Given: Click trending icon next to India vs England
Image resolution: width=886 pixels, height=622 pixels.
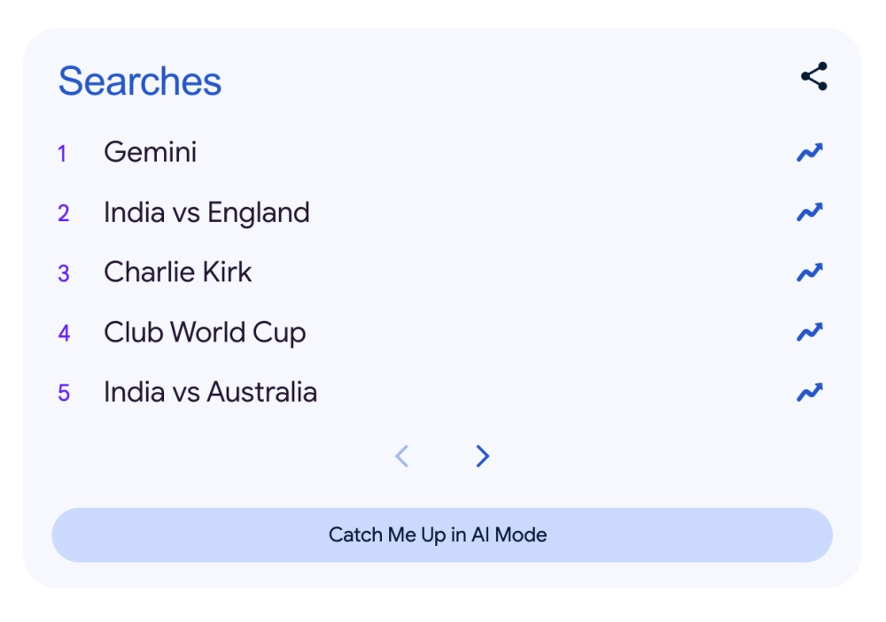Looking at the screenshot, I should tap(809, 213).
